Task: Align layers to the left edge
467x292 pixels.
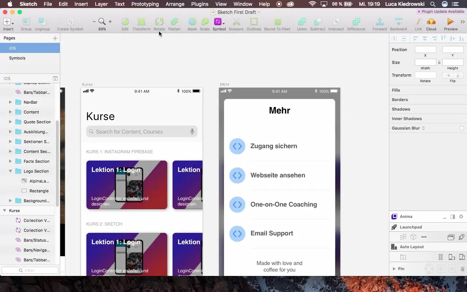Action: pyautogui.click(x=415, y=38)
